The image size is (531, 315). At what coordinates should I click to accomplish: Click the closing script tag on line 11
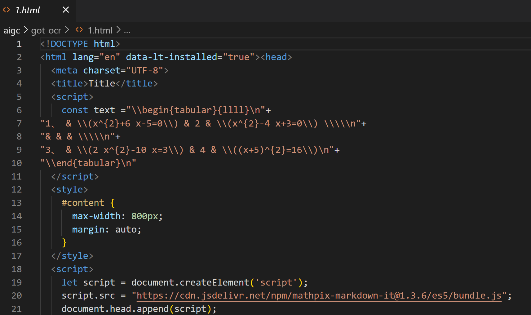coord(75,176)
